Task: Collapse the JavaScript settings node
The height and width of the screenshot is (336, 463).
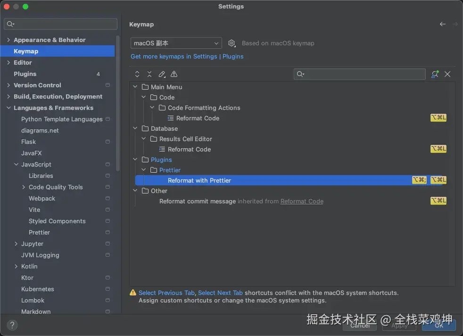Action: [16, 165]
